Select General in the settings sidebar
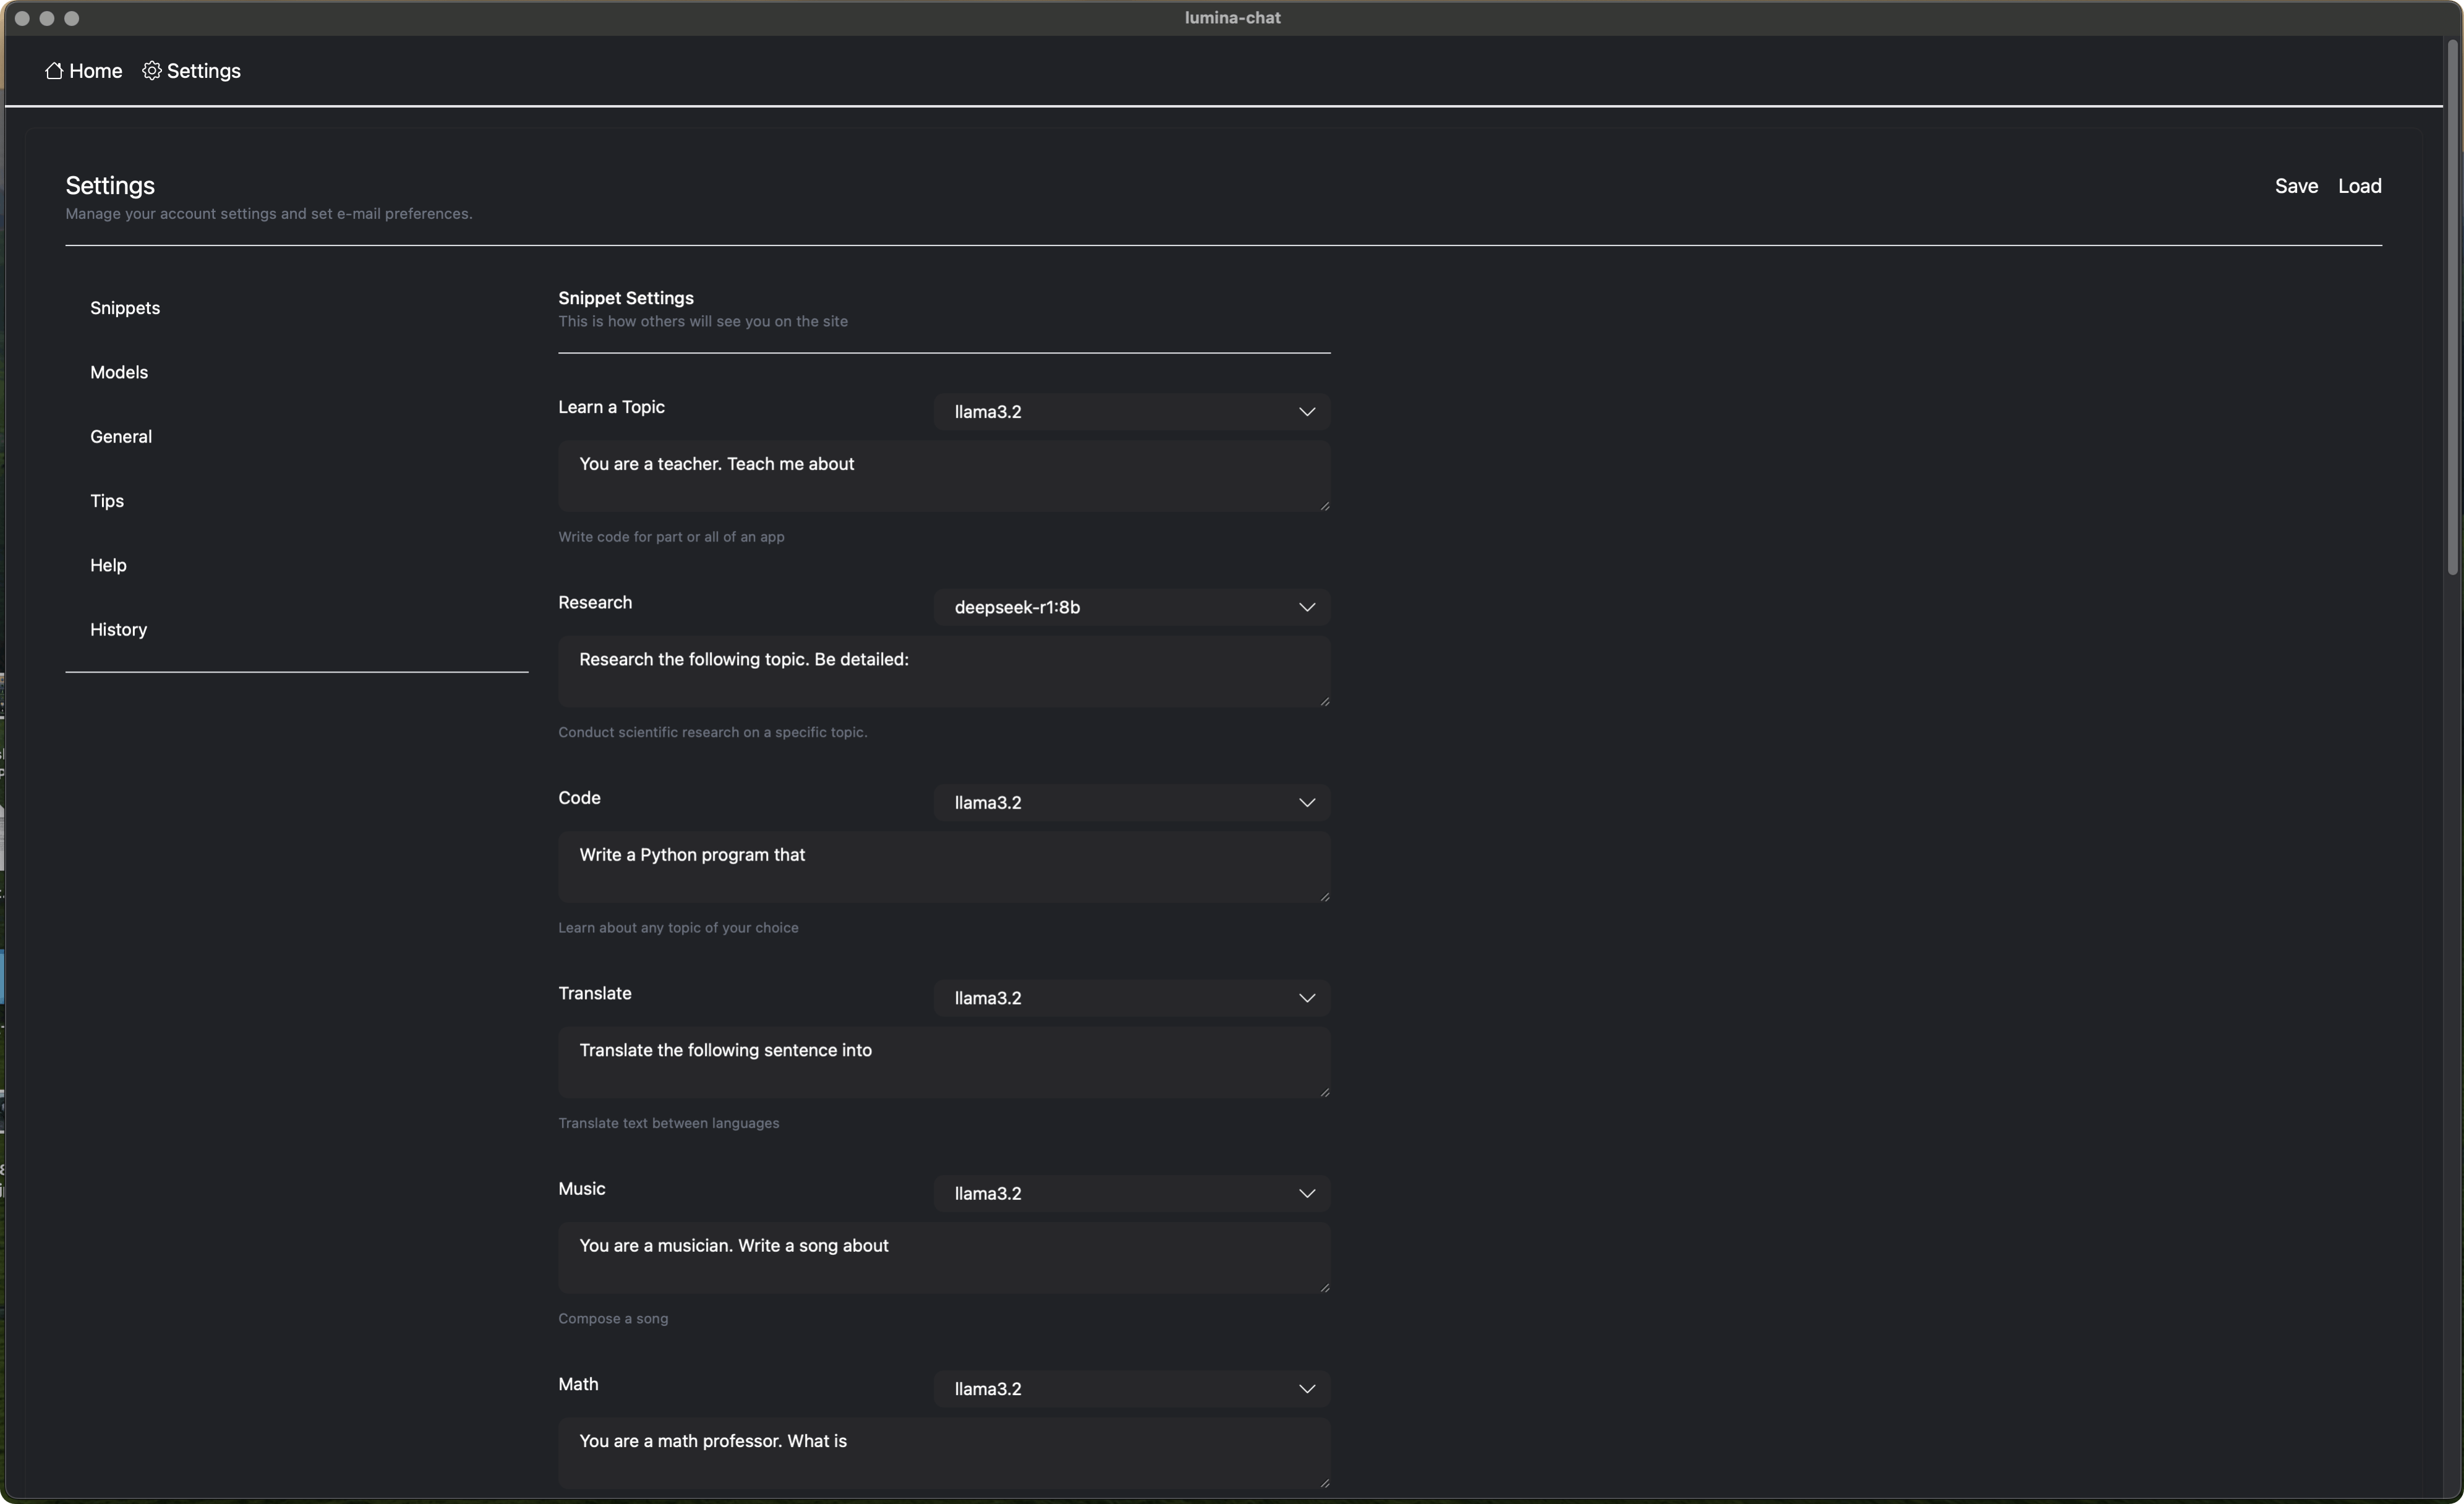Screen dimensions: 2464x1504 121,437
